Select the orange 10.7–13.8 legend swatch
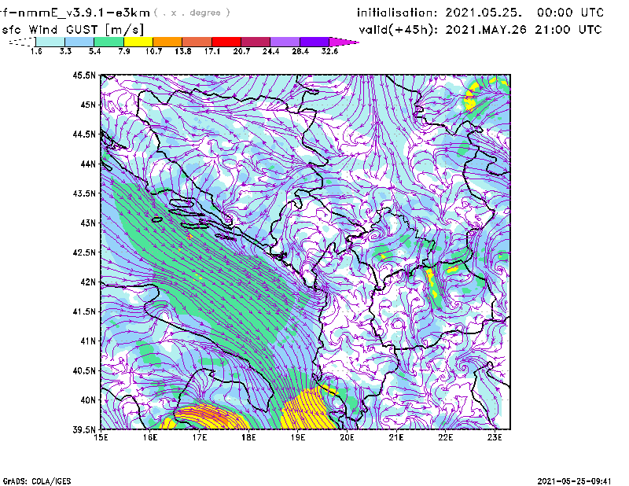This screenshot has height=486, width=629. (x=167, y=42)
